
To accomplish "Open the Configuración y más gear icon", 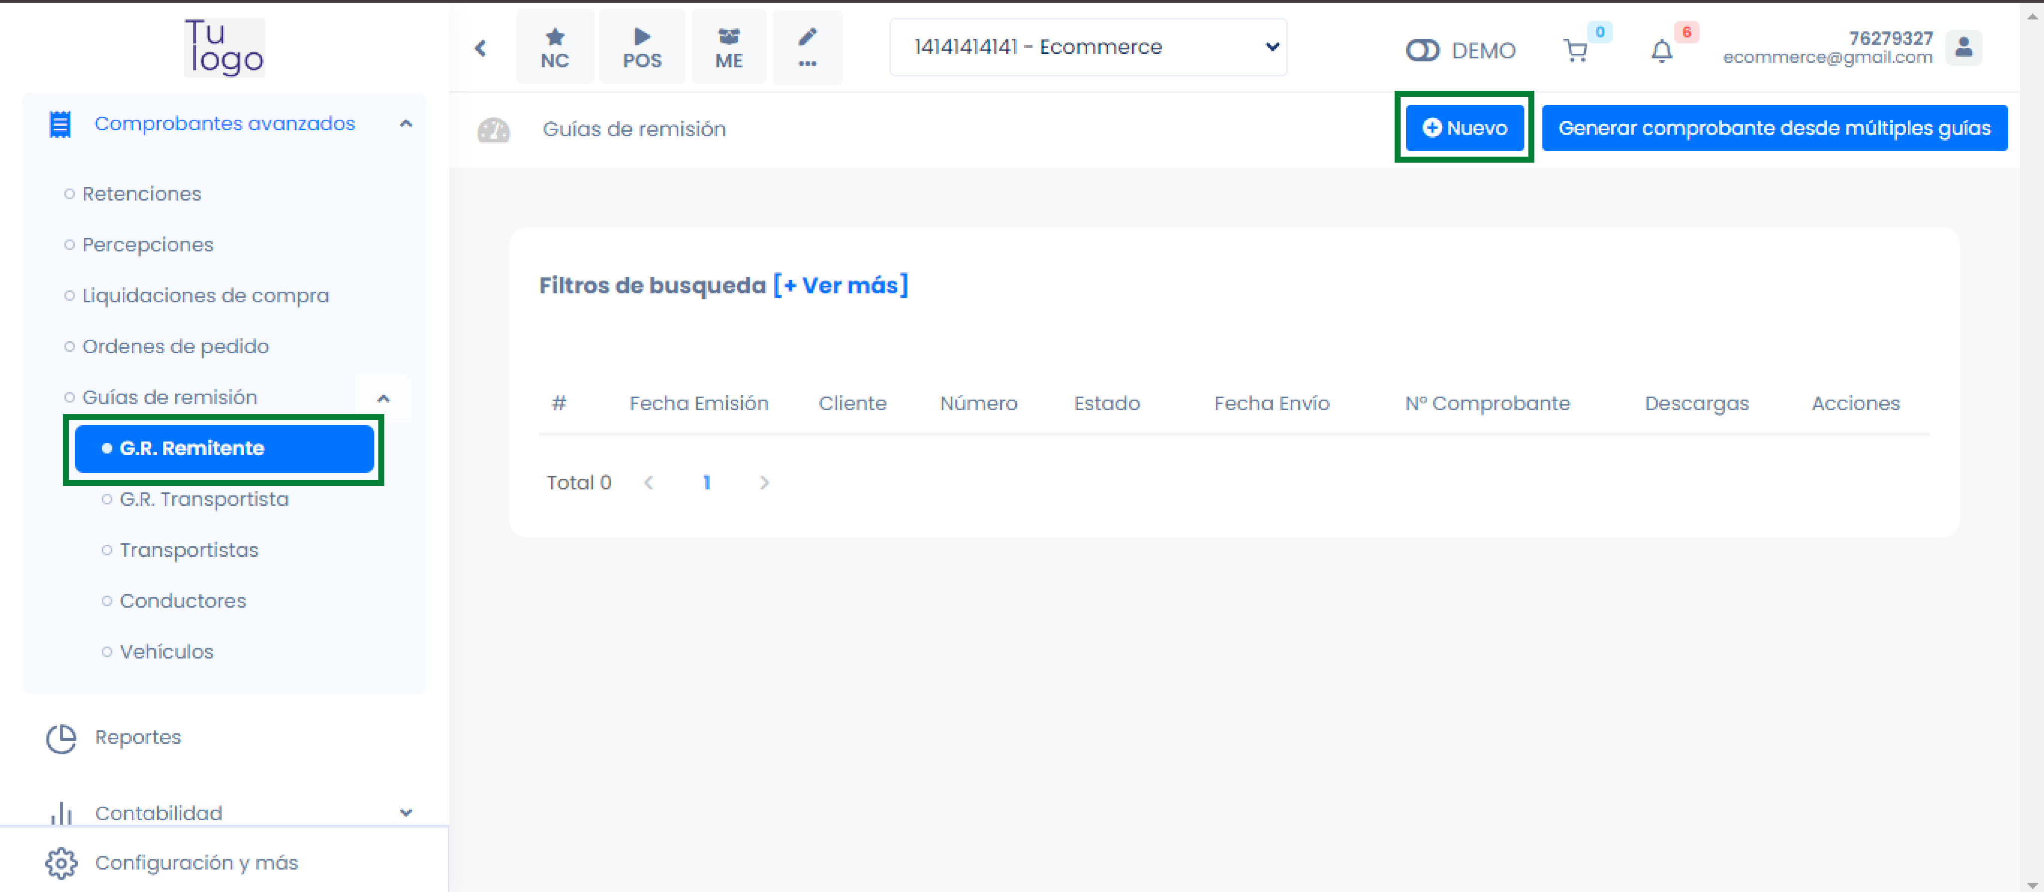I will click(x=61, y=863).
